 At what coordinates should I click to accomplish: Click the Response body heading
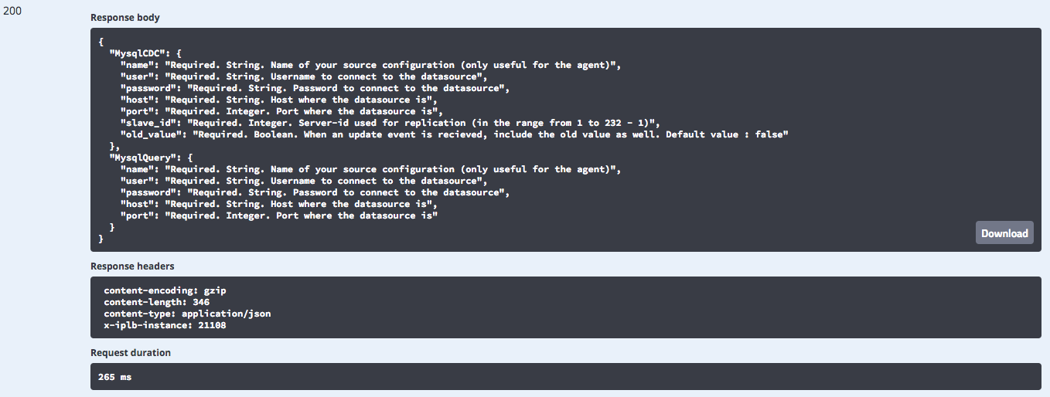[125, 17]
